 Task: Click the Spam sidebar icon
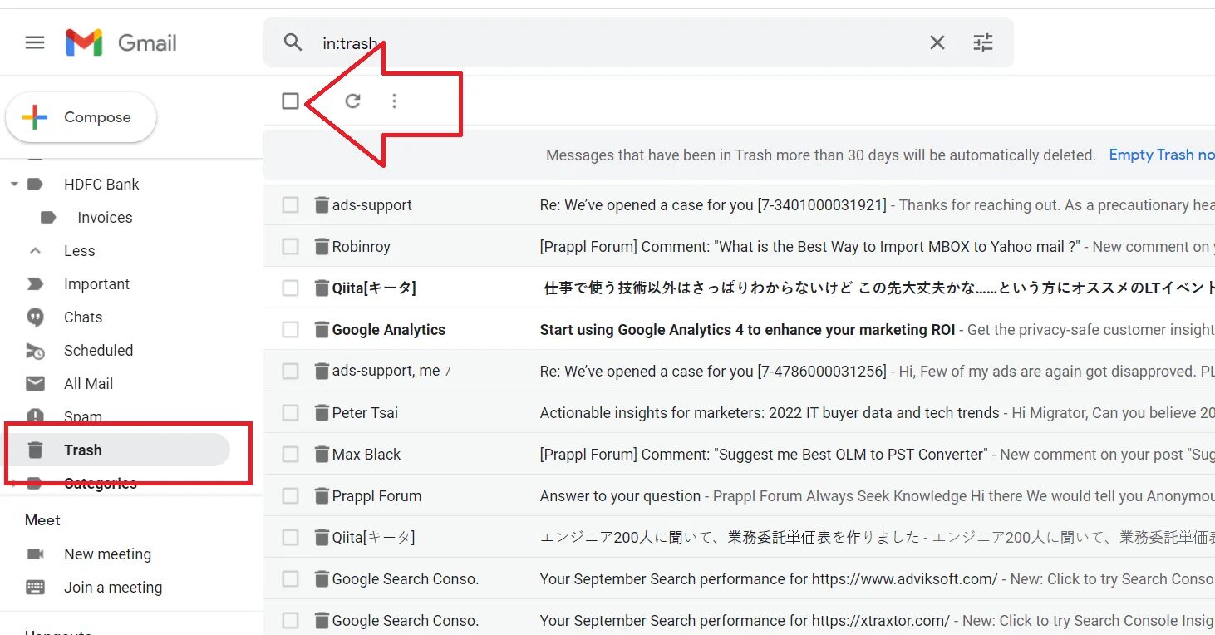coord(35,416)
